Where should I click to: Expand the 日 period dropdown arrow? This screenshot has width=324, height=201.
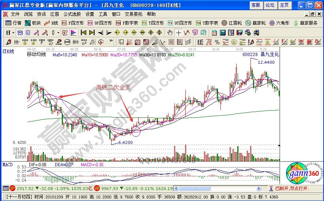coord(14,32)
